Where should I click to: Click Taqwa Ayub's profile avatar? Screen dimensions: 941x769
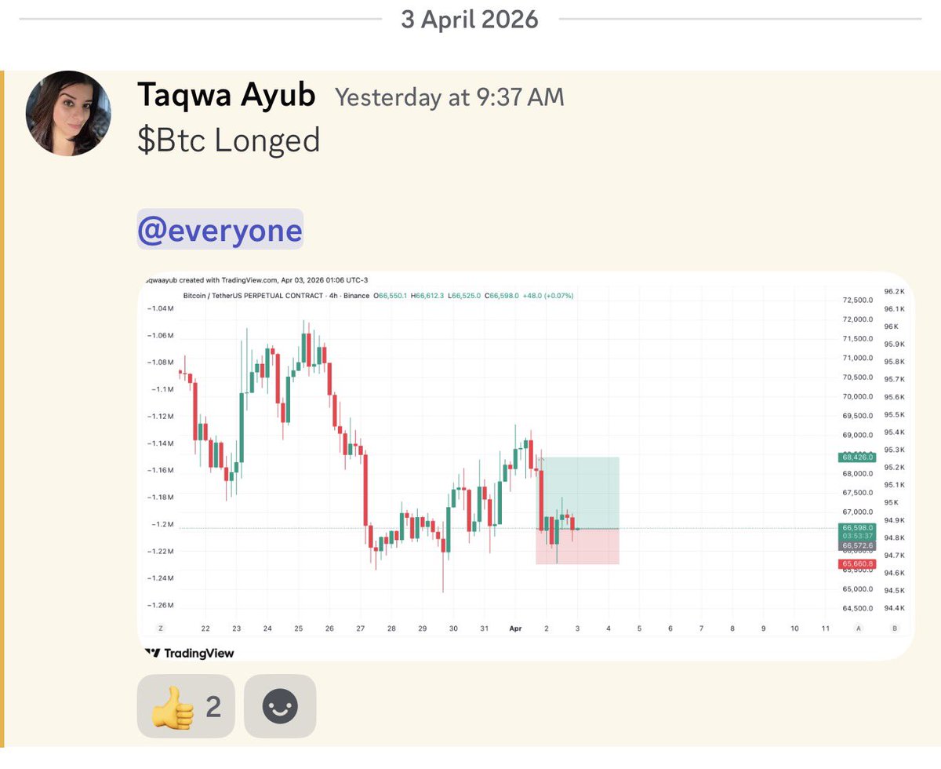coord(68,113)
